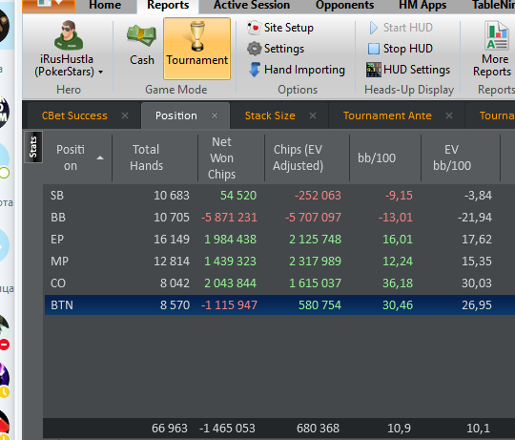The height and width of the screenshot is (440, 515).
Task: Select the BTN position row
Action: click(x=279, y=304)
